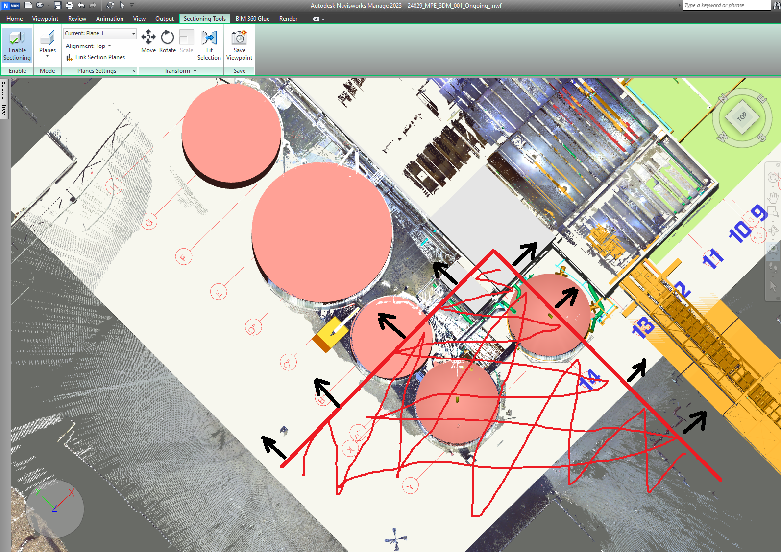Click the TOP face of the ViewCube

coord(742,117)
